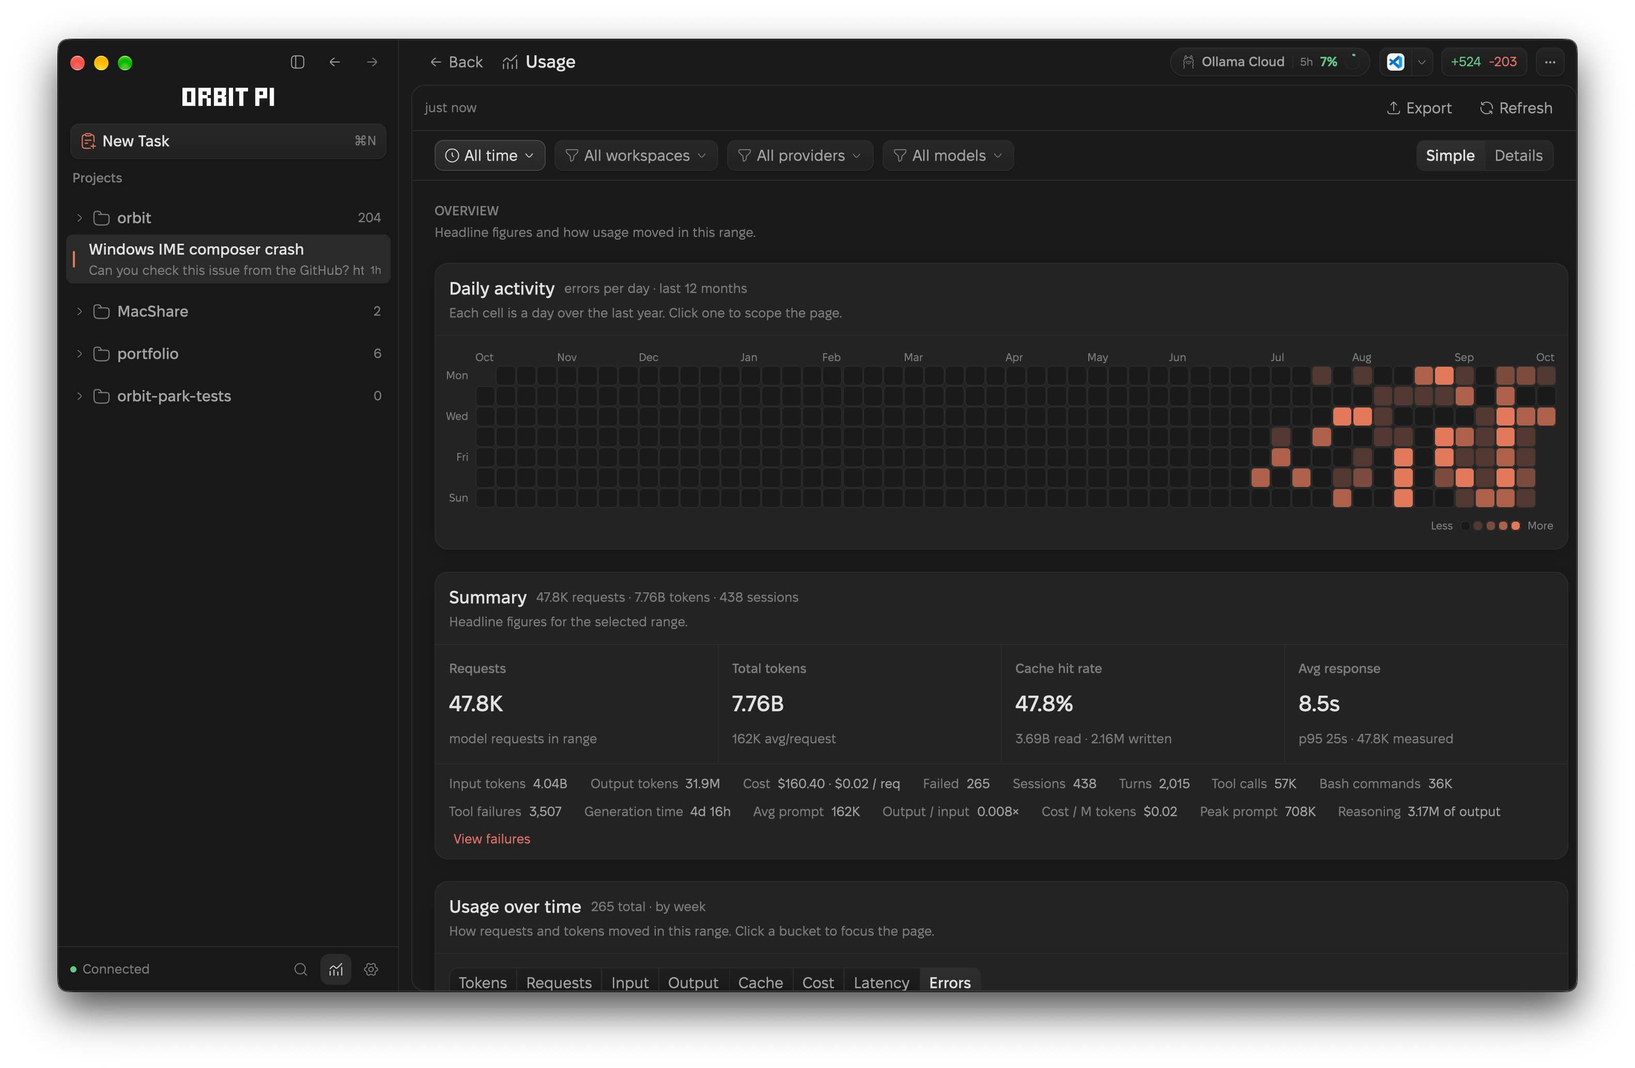Expand the MacShare project chevron

click(x=80, y=311)
